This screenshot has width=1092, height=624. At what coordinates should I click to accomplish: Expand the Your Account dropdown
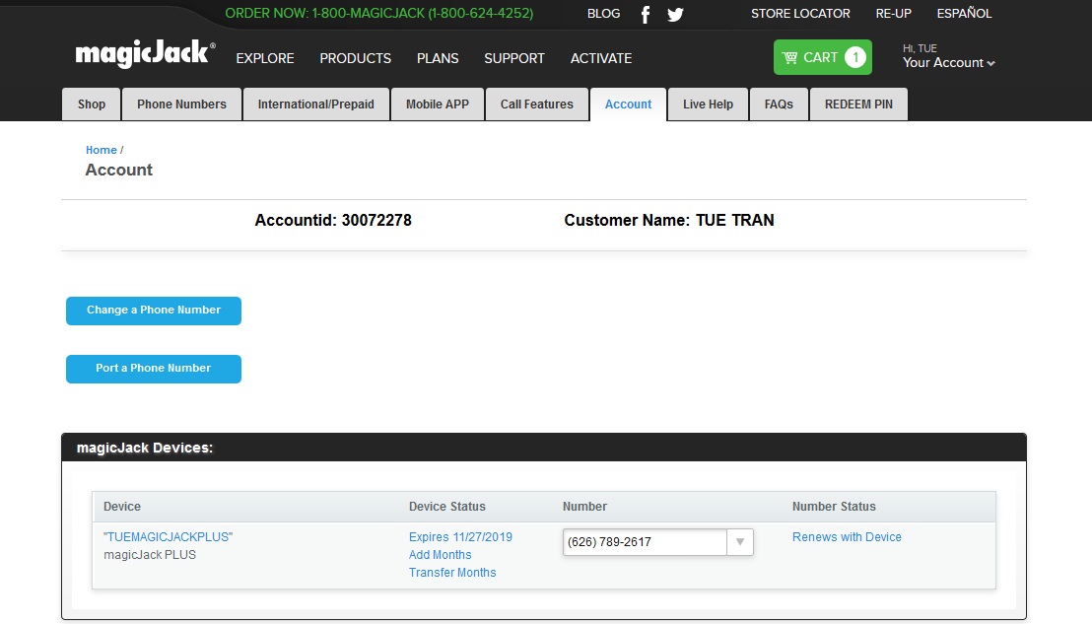click(948, 63)
